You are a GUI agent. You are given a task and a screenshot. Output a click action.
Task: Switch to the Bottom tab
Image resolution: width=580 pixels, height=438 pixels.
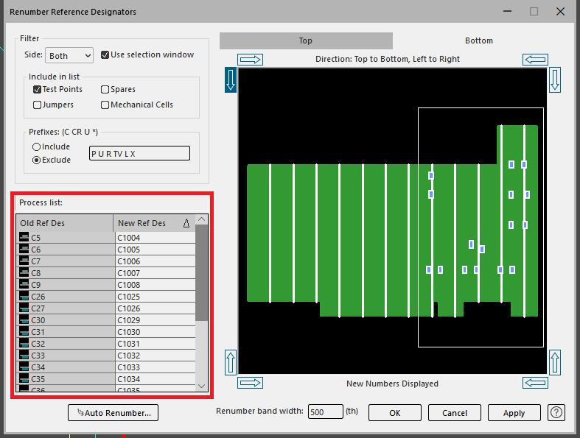pyautogui.click(x=478, y=40)
